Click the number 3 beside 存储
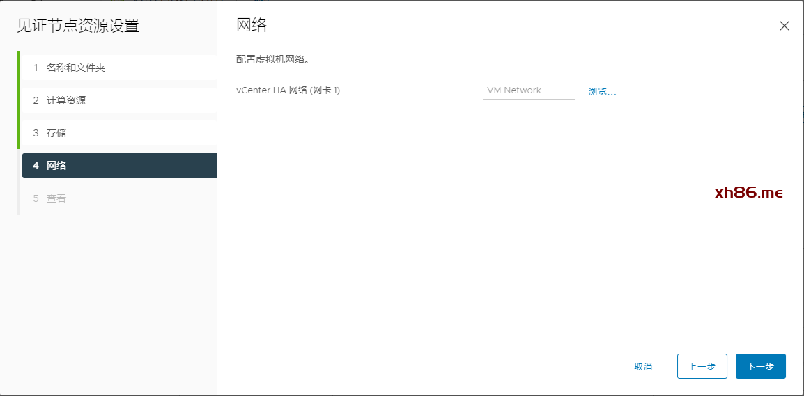This screenshot has height=396, width=804. click(x=36, y=133)
